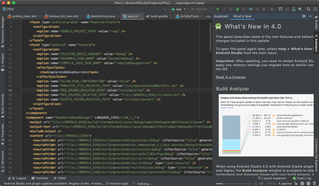Open the app run configuration dropdown
This screenshot has height=186, width=319.
click(178, 9)
